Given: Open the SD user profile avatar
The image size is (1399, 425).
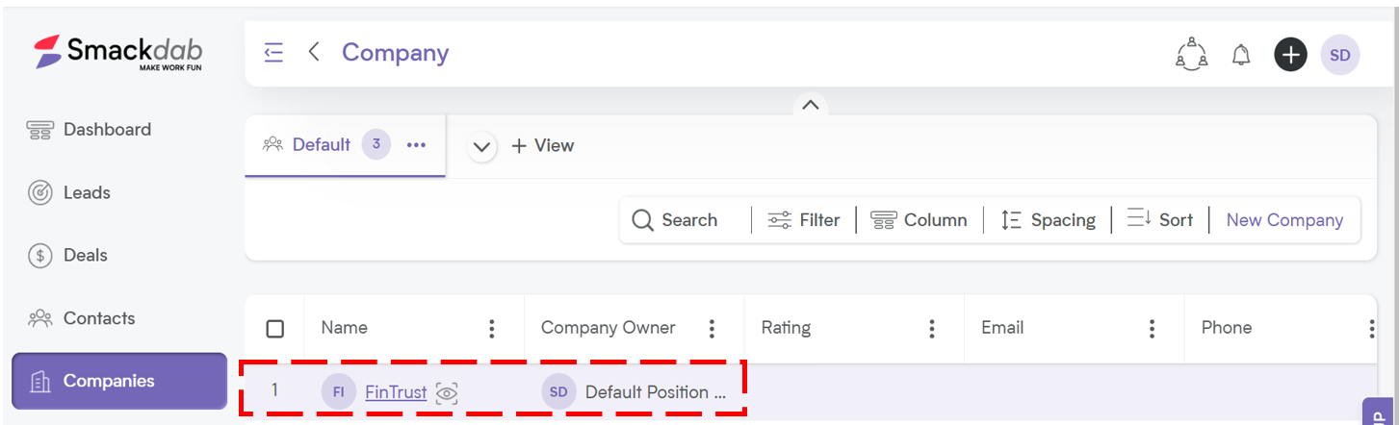Looking at the screenshot, I should (x=1340, y=55).
